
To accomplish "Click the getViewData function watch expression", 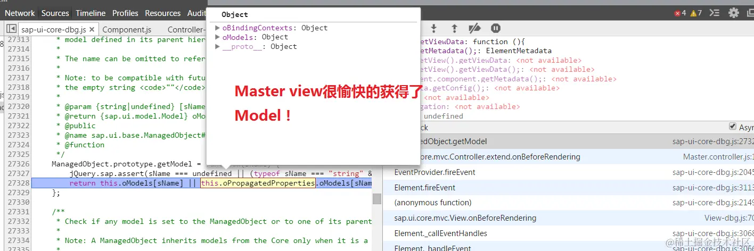I will coord(473,41).
